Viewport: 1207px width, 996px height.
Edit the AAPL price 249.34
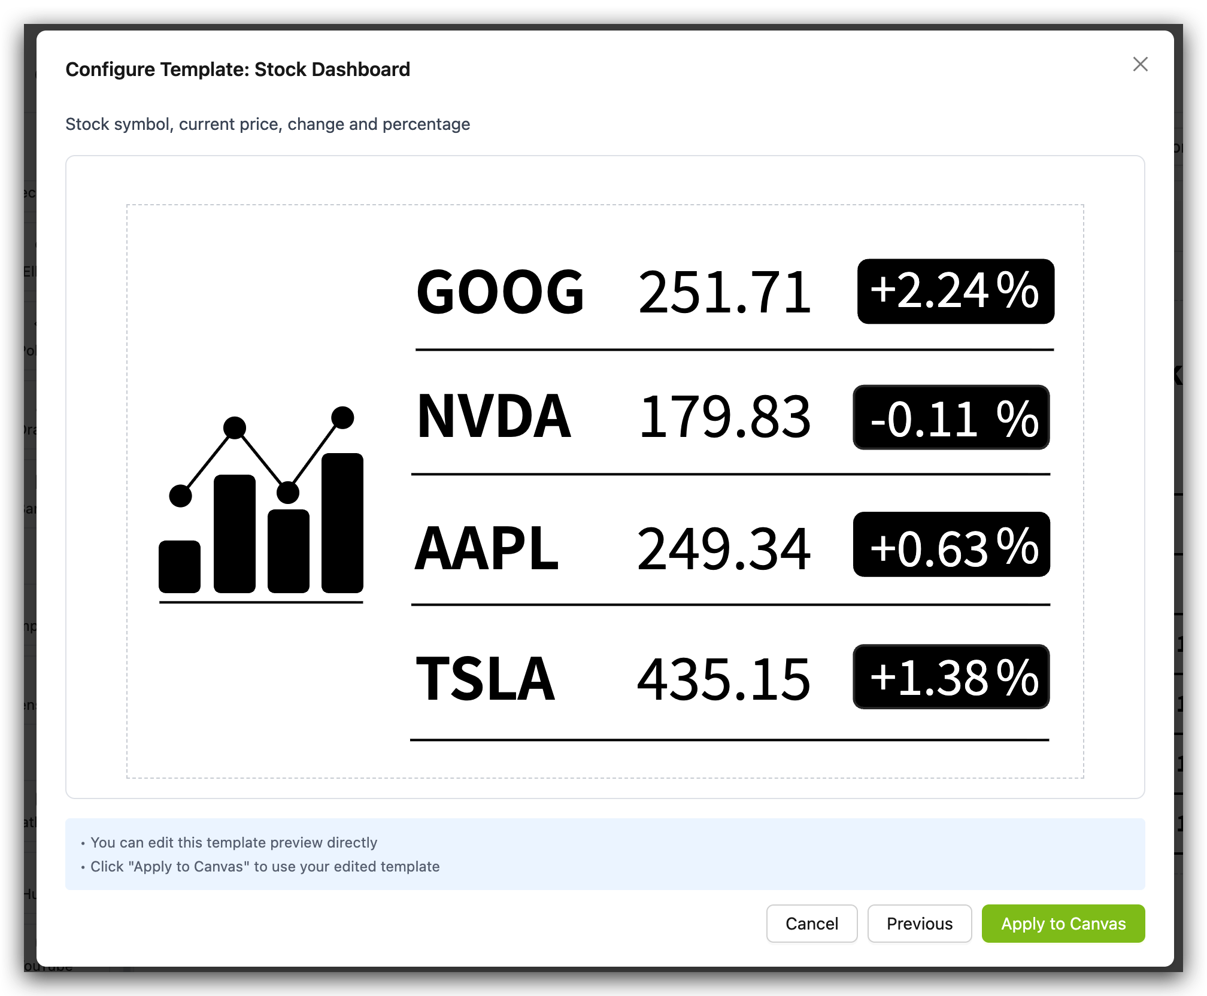[723, 548]
